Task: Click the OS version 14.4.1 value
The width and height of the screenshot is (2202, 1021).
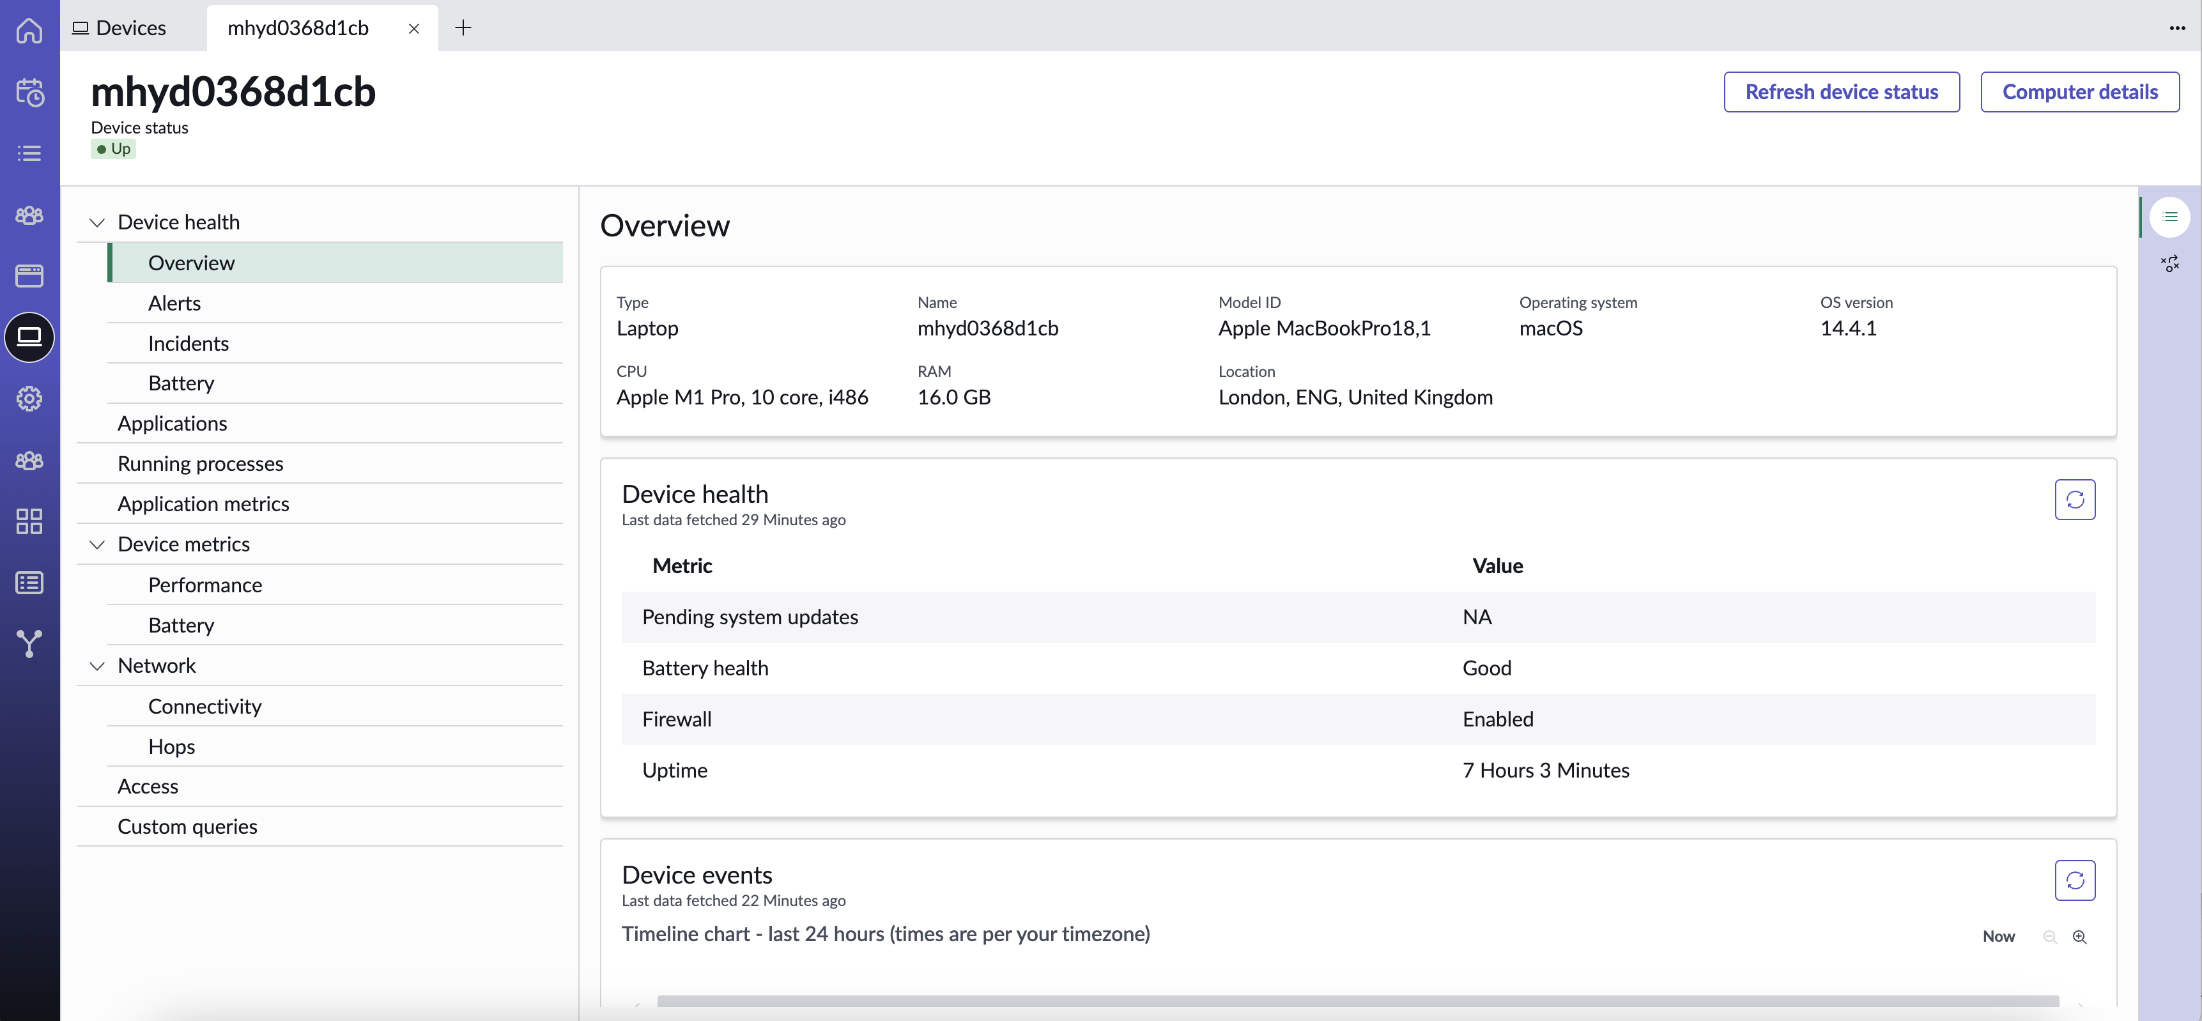Action: tap(1848, 328)
